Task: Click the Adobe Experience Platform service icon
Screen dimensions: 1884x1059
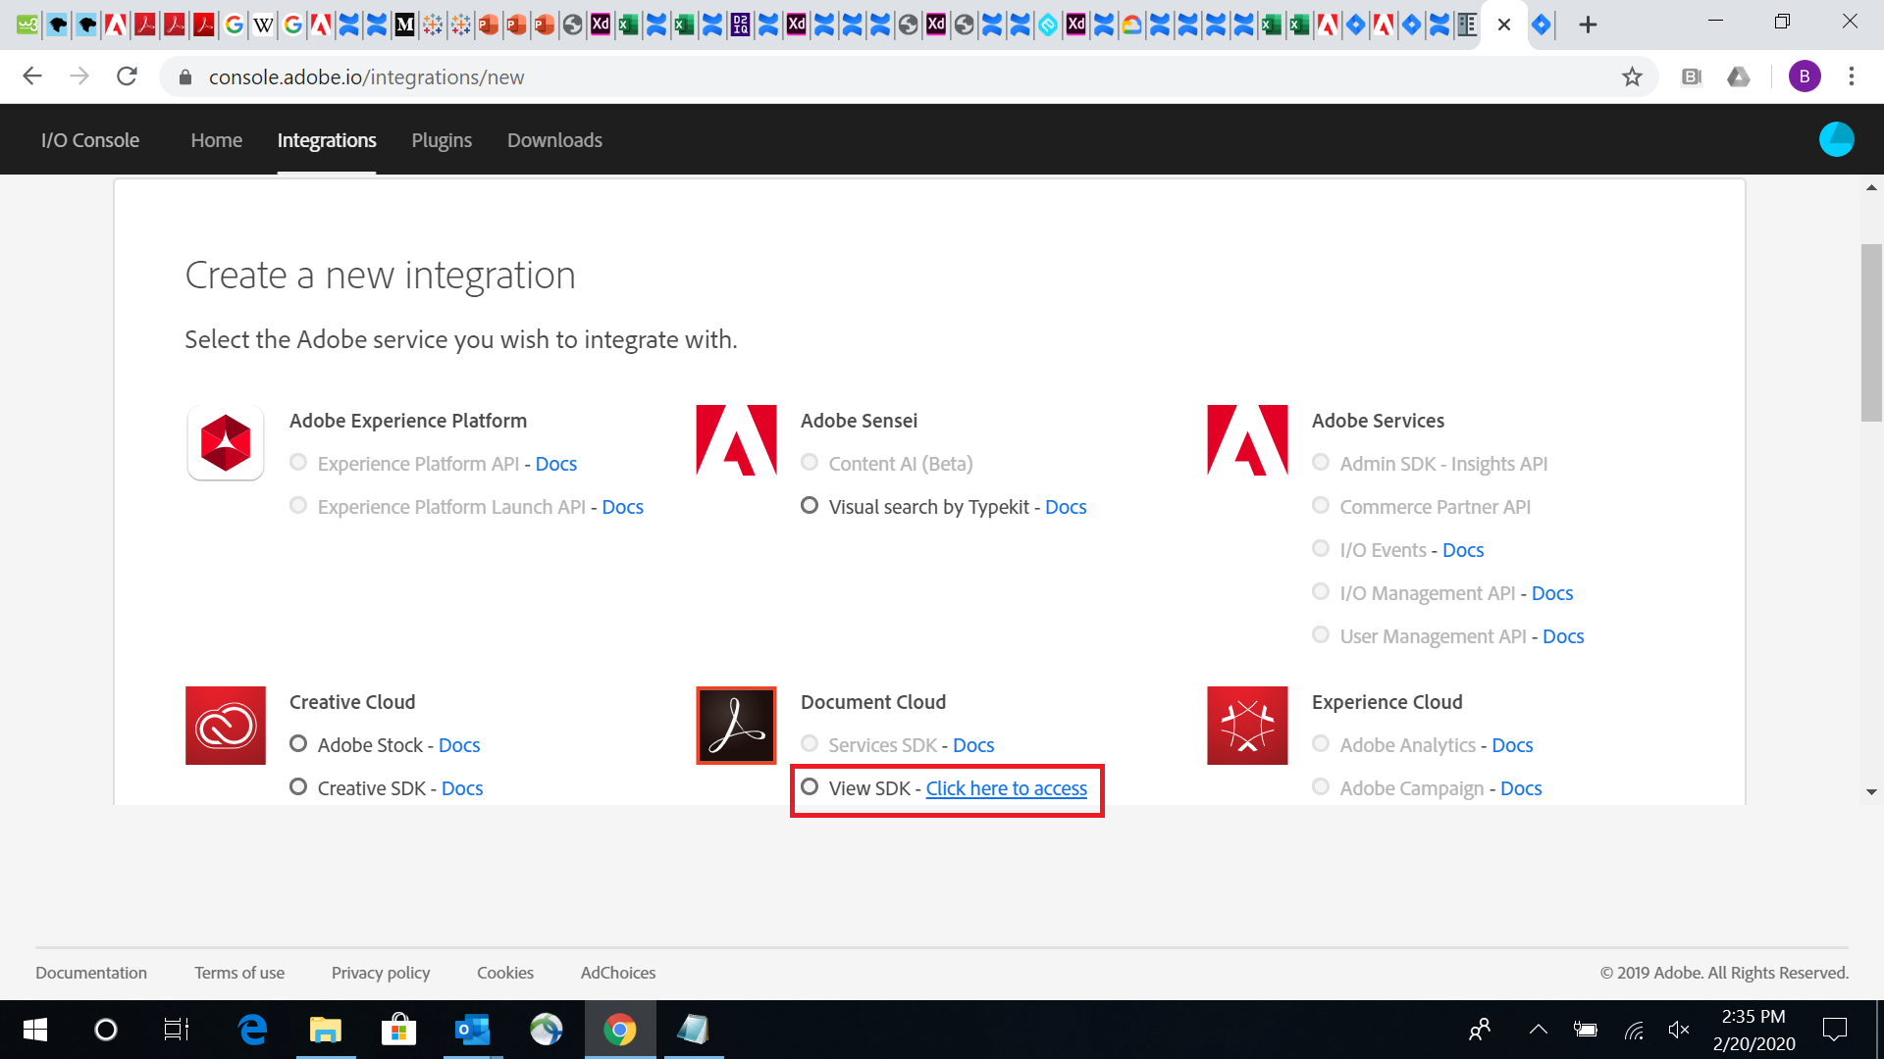Action: pyautogui.click(x=225, y=443)
